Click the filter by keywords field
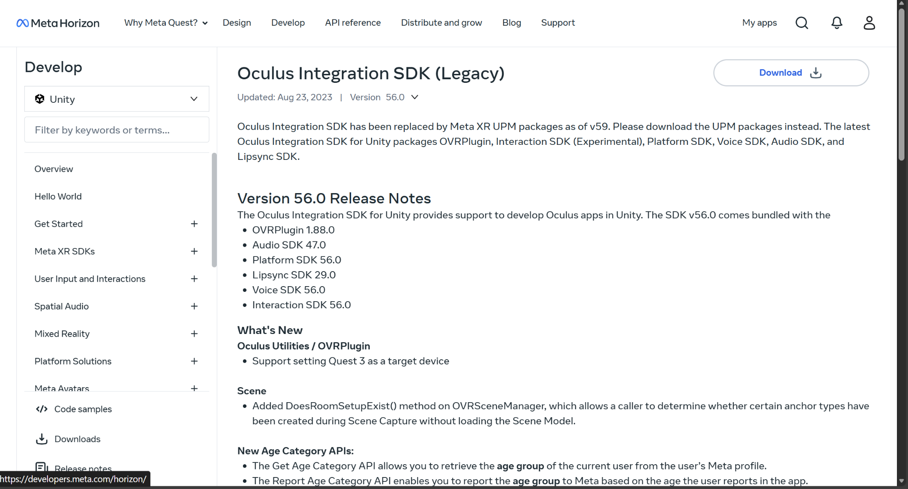Image resolution: width=908 pixels, height=489 pixels. click(117, 130)
